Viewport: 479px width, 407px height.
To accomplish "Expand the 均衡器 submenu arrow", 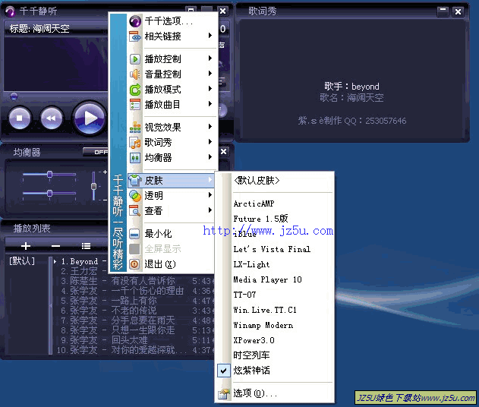I will [x=210, y=157].
